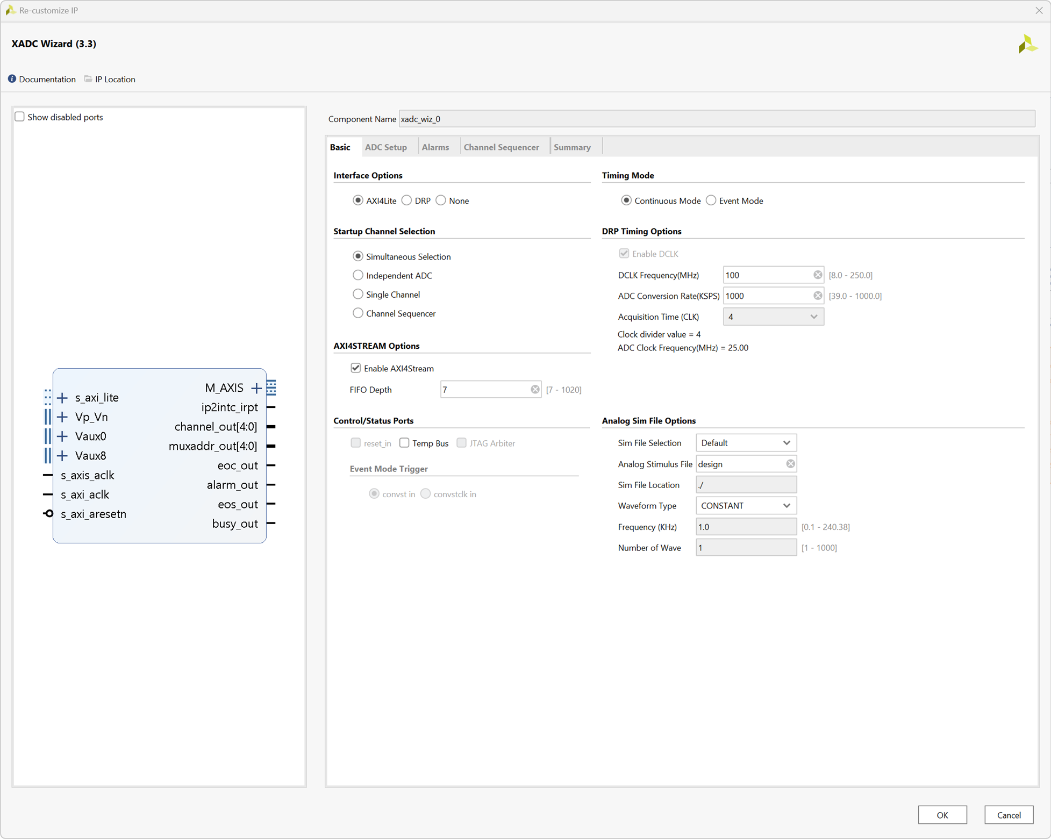Click the busy_out port label
Image resolution: width=1051 pixels, height=839 pixels.
[235, 524]
